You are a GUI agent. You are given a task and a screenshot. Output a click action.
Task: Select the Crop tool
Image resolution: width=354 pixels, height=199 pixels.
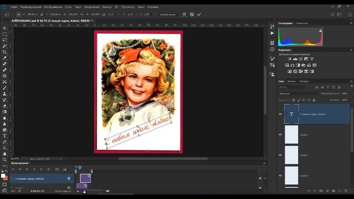4,52
